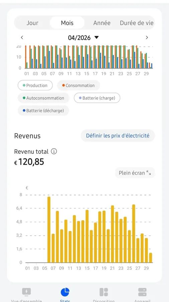Image resolution: width=169 pixels, height=302 pixels.
Task: Go to previous month with left arrow
Action: [x=22, y=37]
